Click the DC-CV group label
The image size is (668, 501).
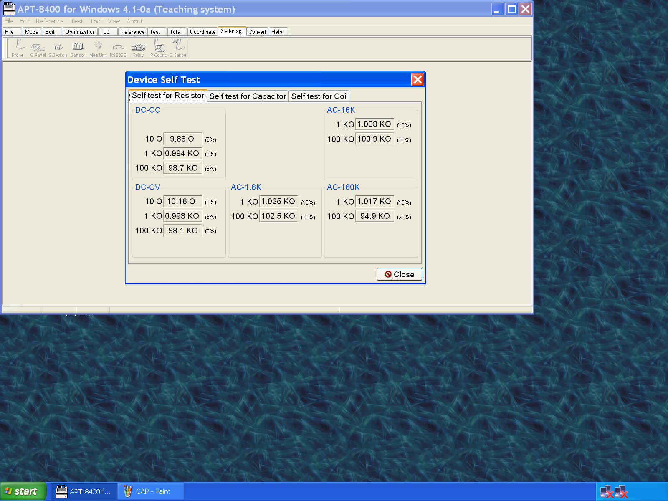tap(148, 187)
